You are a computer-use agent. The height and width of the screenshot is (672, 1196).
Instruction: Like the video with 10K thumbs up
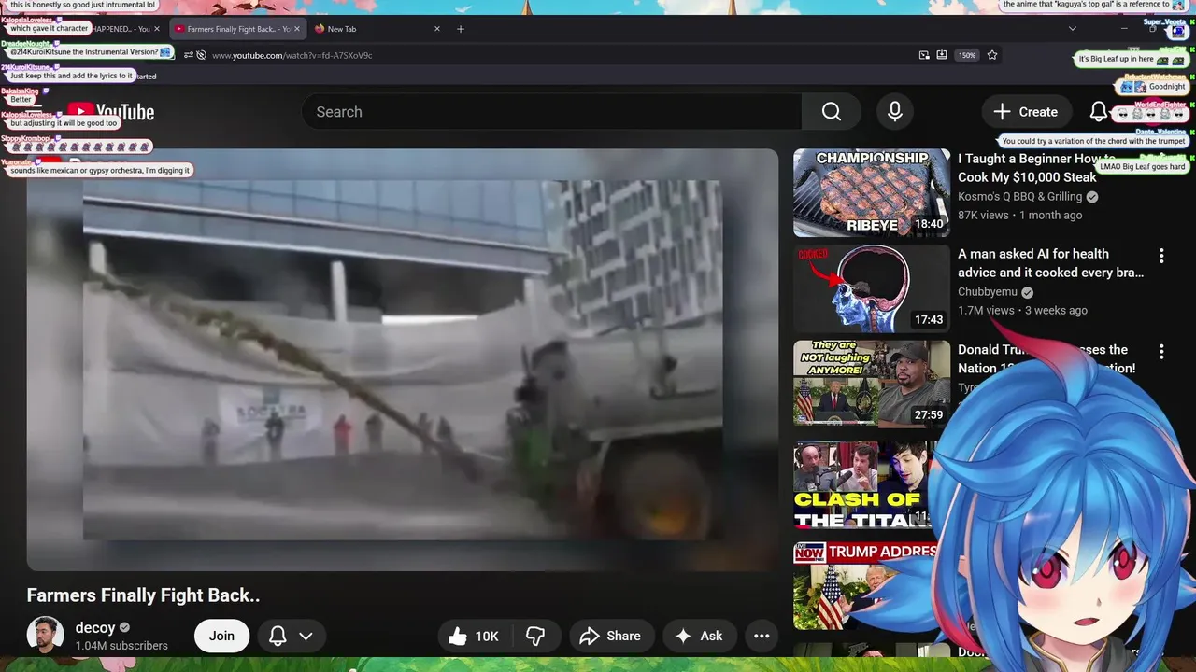(474, 637)
